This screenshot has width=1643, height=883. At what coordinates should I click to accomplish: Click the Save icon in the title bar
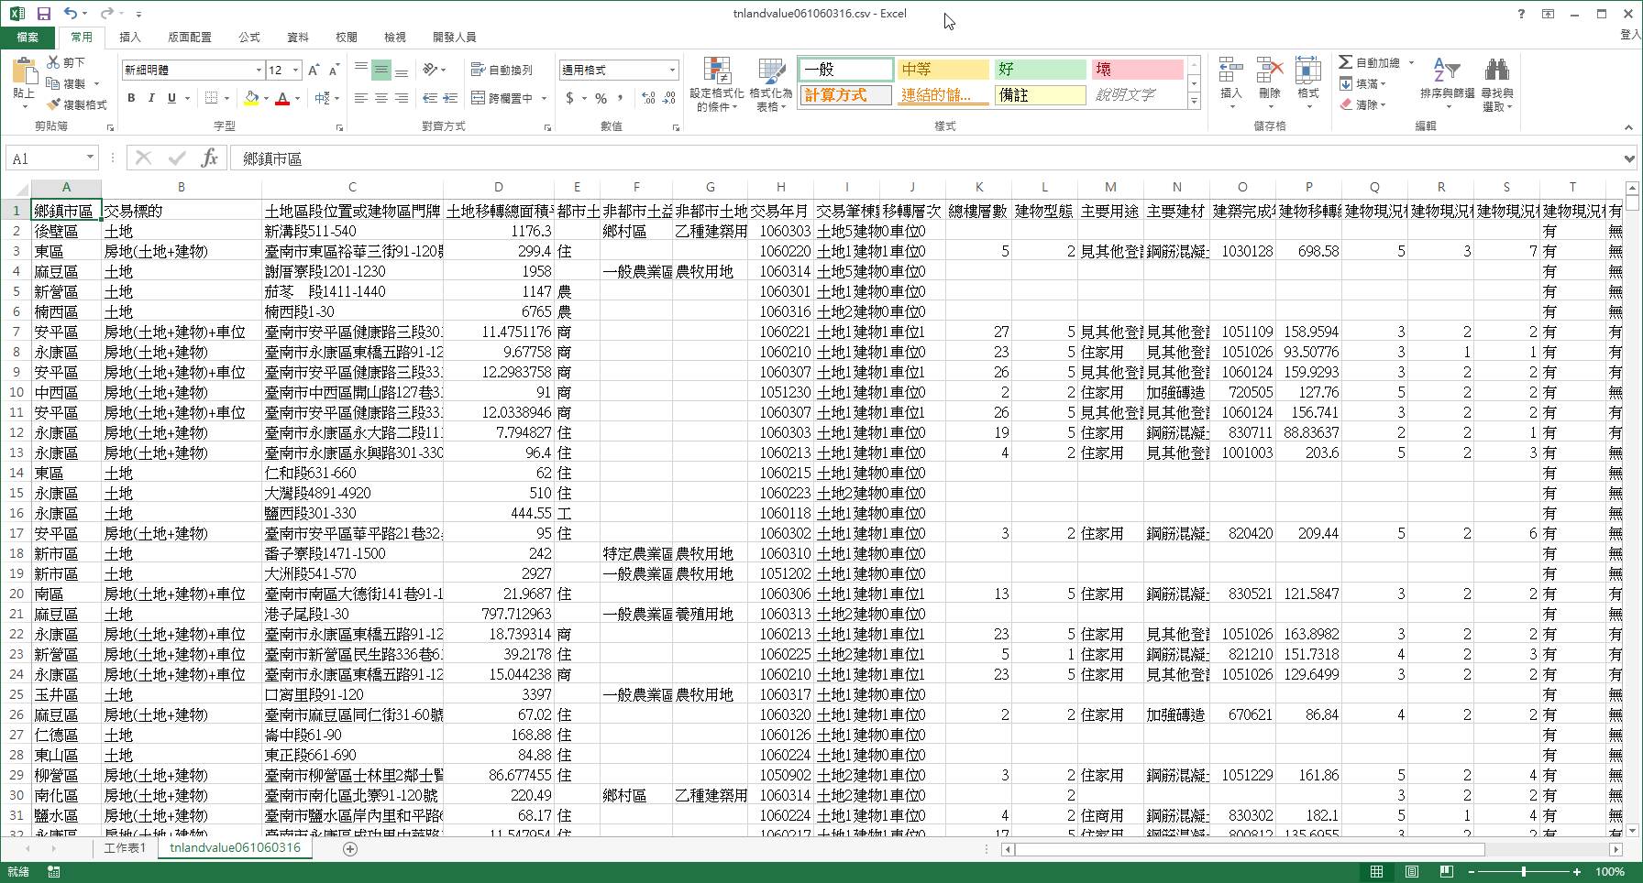pyautogui.click(x=43, y=14)
